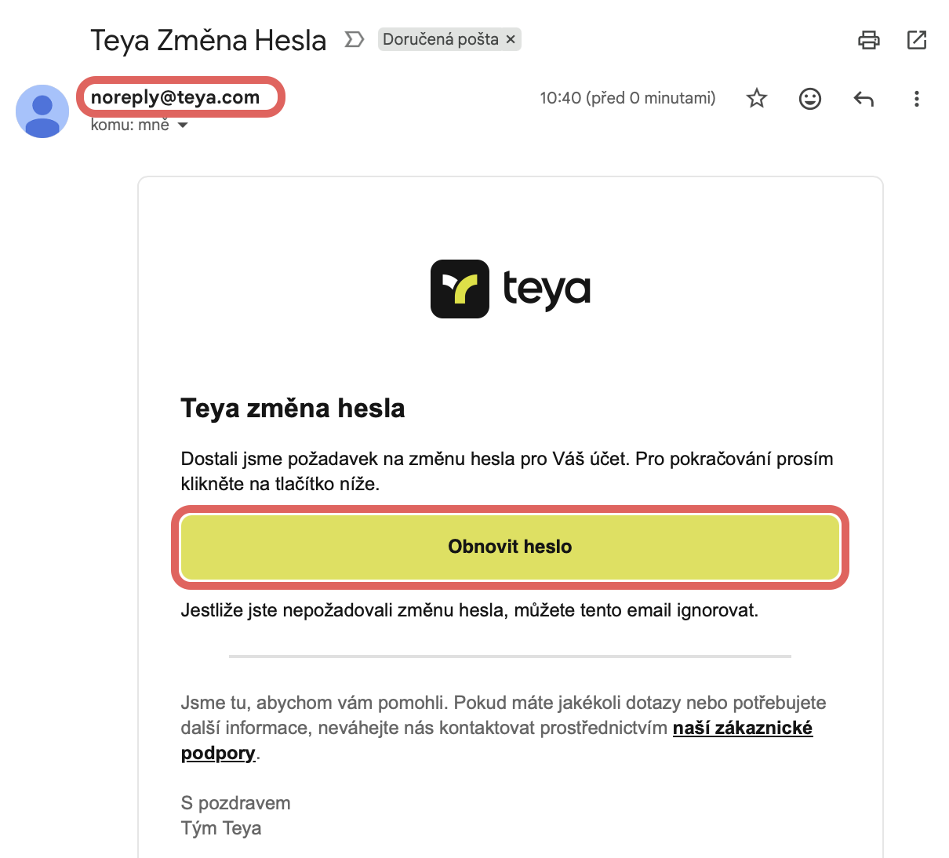
Task: Click the 10:40 timestamp
Action: coord(627,98)
